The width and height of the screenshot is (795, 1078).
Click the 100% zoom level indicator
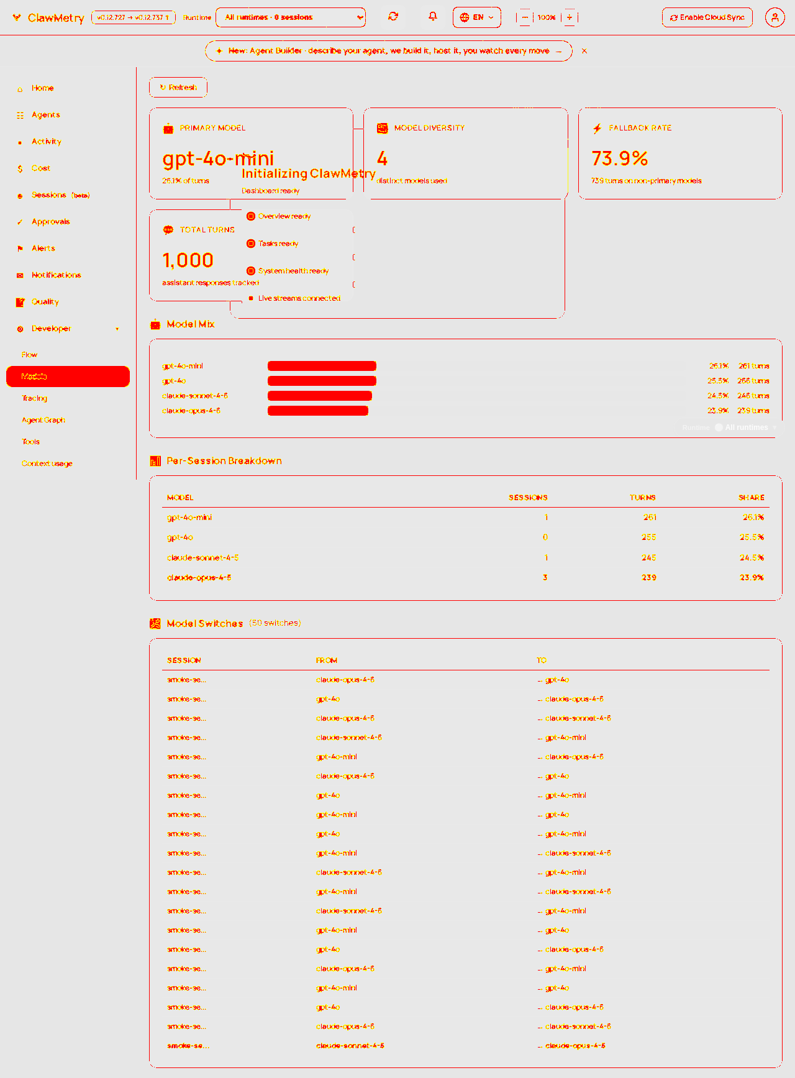tap(547, 17)
